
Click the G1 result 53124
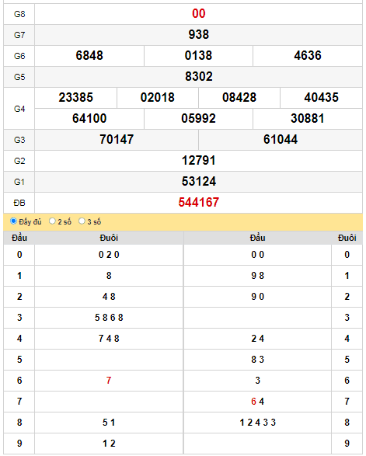point(198,182)
